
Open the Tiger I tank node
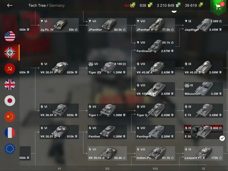click(x=107, y=111)
